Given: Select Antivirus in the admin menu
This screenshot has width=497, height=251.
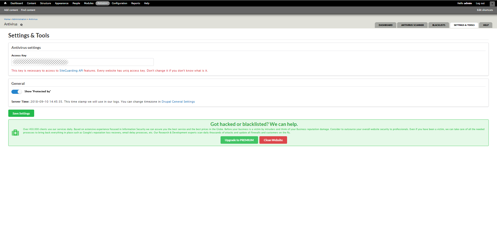Looking at the screenshot, I should [x=103, y=3].
